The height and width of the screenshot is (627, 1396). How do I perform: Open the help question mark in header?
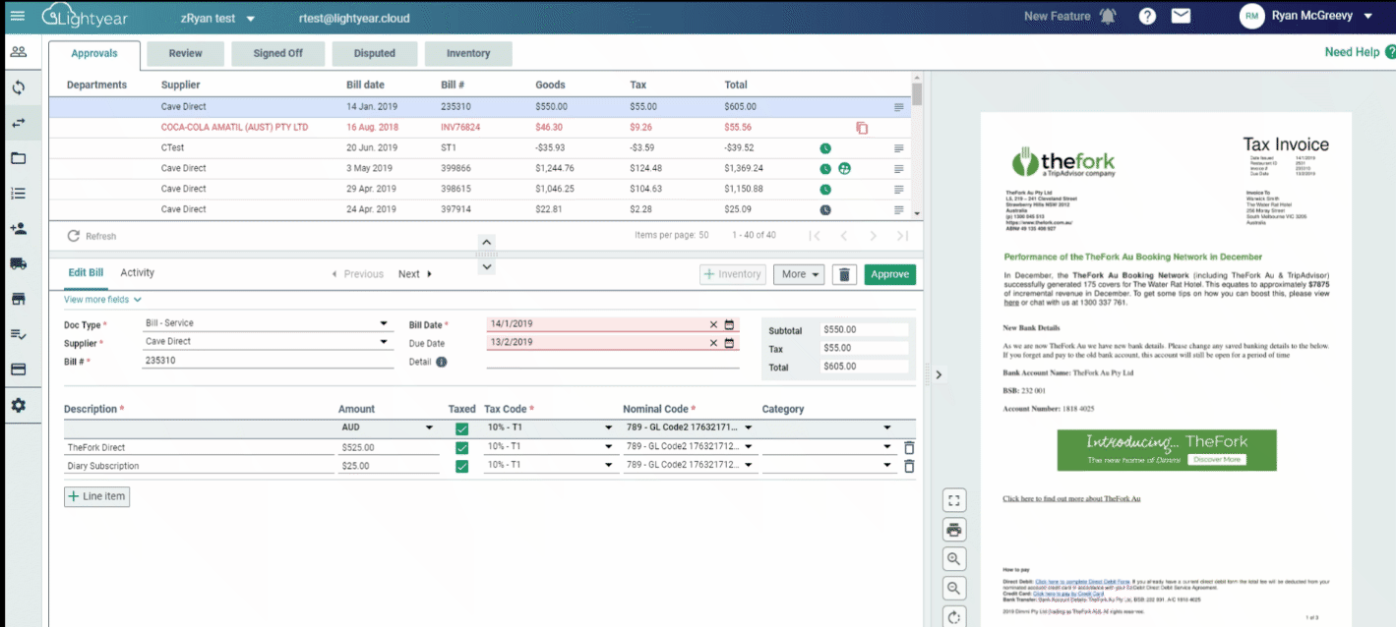pos(1147,17)
